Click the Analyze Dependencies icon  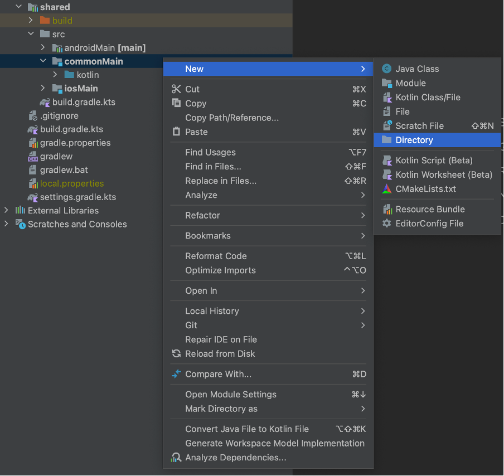(x=176, y=458)
